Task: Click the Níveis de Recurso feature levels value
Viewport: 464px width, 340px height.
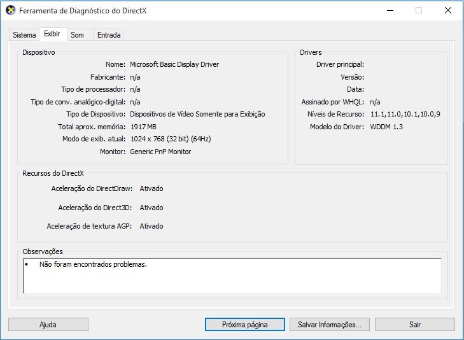Action: tap(405, 114)
